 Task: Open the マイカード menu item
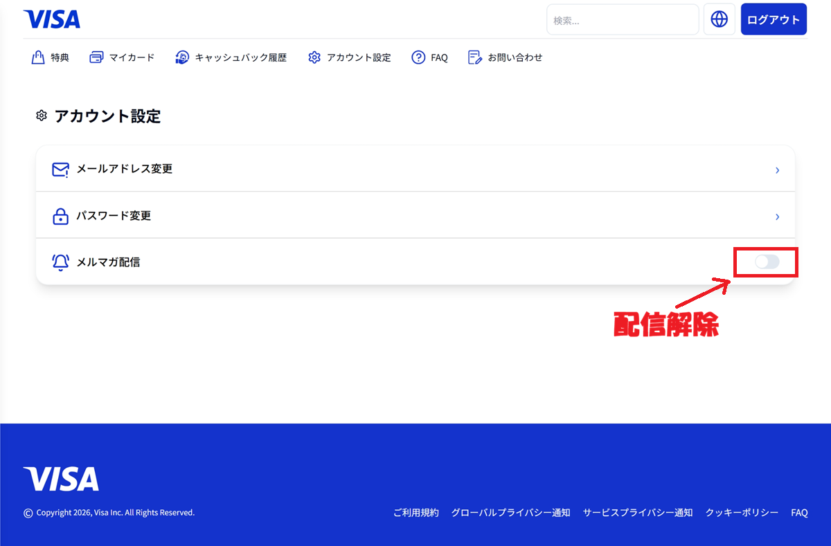[x=132, y=57]
